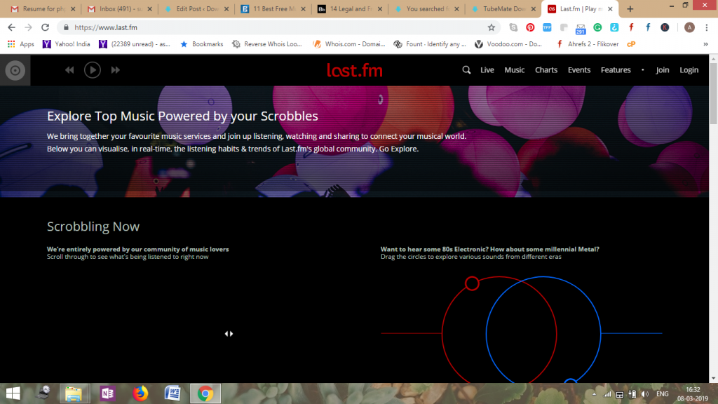Click the TFF extension icon

[547, 27]
